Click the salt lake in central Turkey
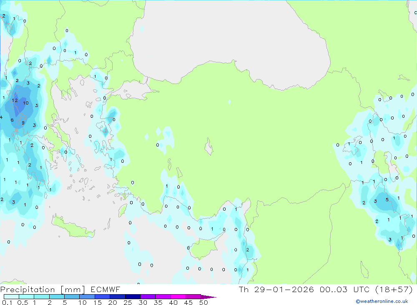The width and height of the screenshot is (417, 305). (x=208, y=146)
